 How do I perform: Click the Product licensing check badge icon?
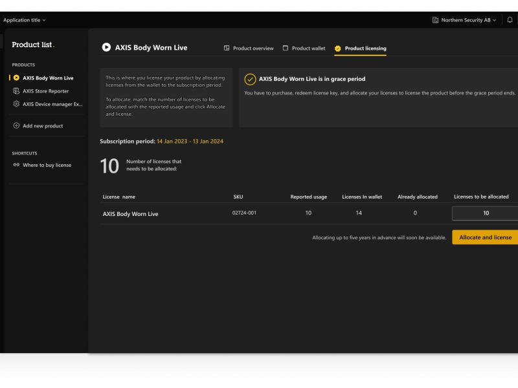pos(337,48)
